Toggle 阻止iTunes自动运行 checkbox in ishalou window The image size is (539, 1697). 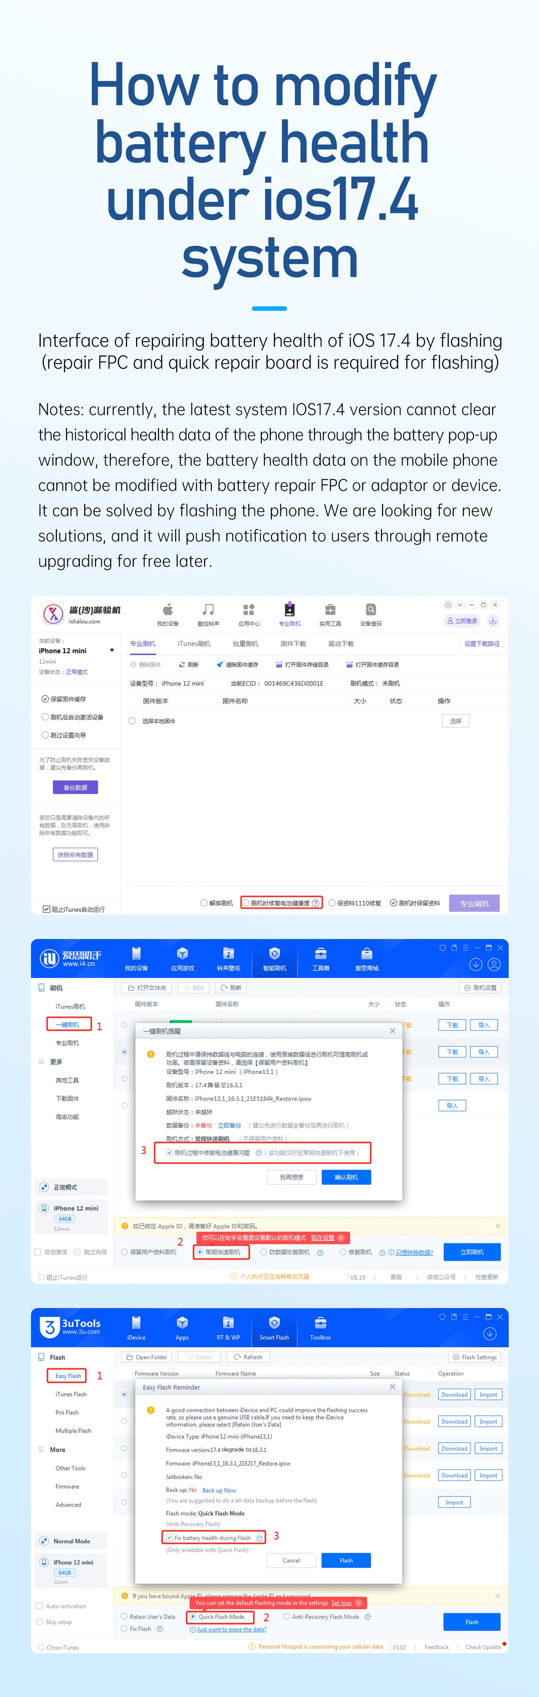[x=47, y=909]
